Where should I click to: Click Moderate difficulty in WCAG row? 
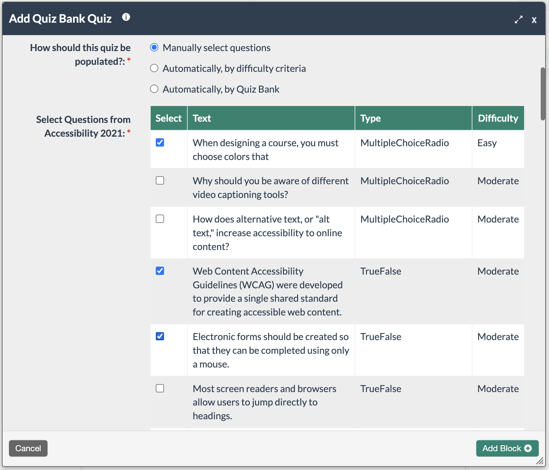click(x=498, y=271)
